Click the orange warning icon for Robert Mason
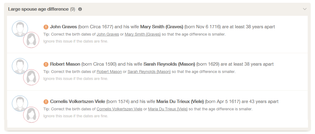Viewport: 315px width, 134px height. click(x=46, y=64)
